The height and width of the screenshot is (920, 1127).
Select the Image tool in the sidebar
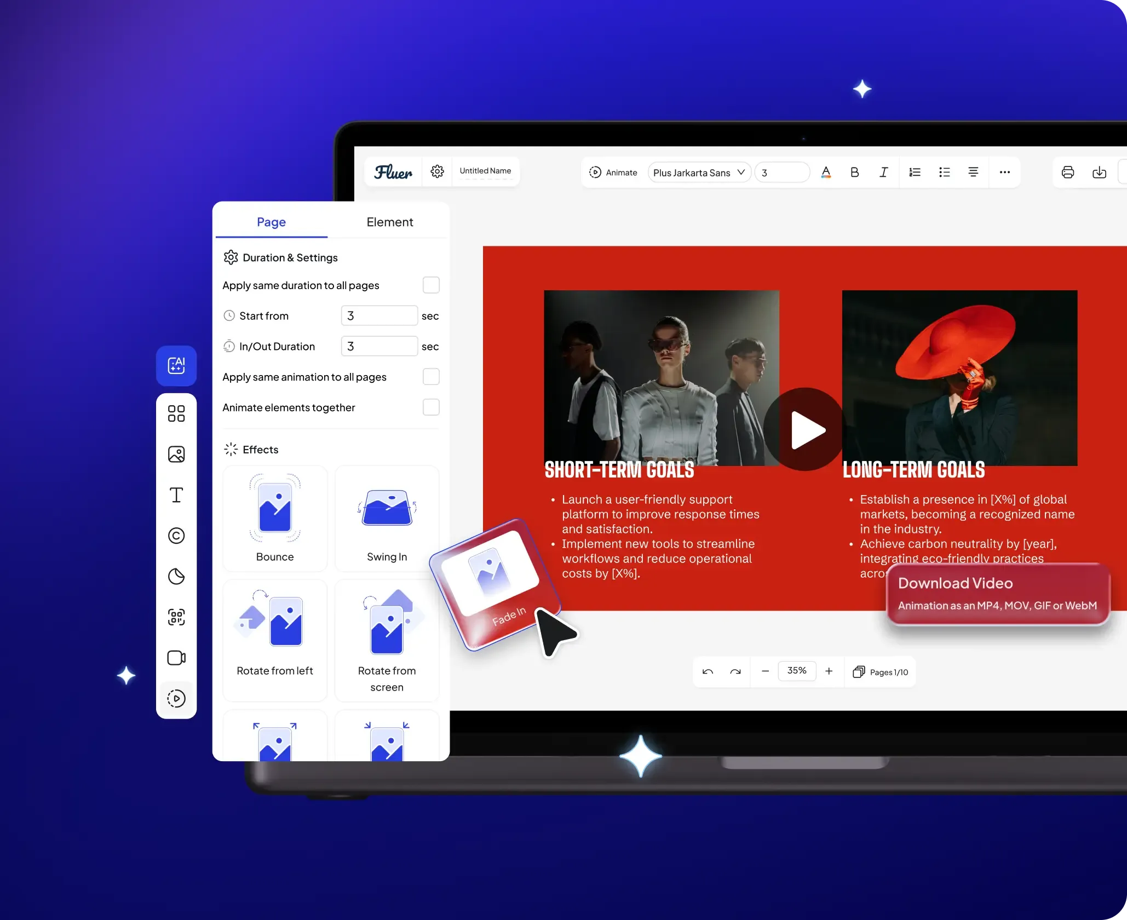[176, 453]
